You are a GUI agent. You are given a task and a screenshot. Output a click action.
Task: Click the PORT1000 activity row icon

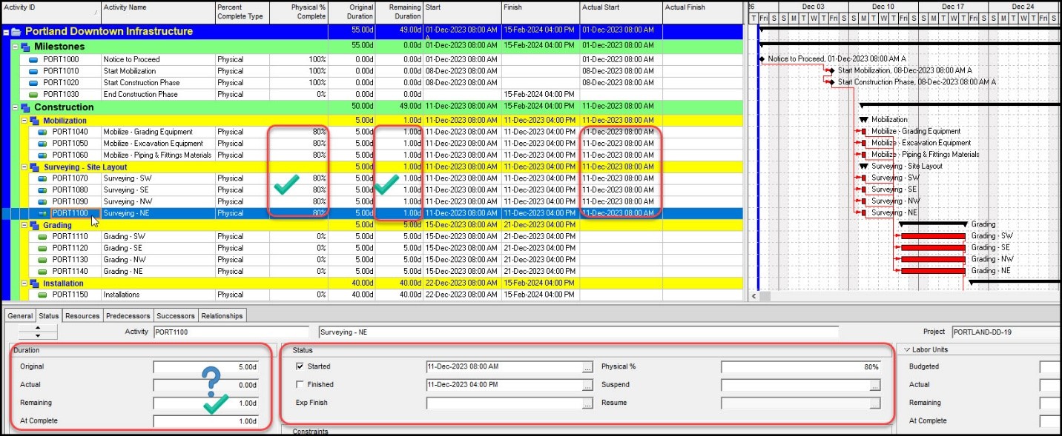pyautogui.click(x=33, y=60)
